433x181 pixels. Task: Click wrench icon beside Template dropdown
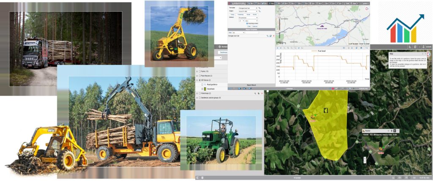(260, 8)
